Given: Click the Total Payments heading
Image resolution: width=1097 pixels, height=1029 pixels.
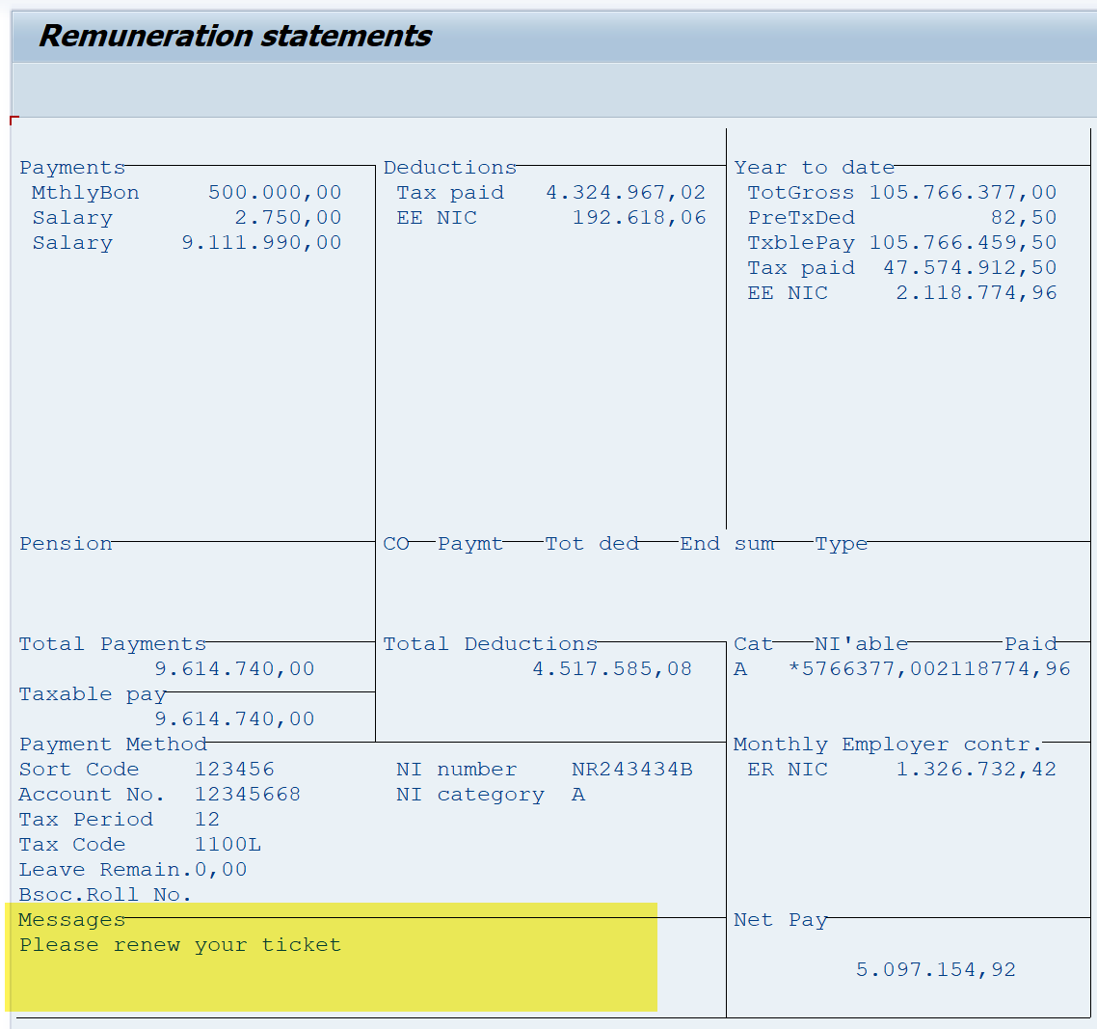Looking at the screenshot, I should pos(112,644).
